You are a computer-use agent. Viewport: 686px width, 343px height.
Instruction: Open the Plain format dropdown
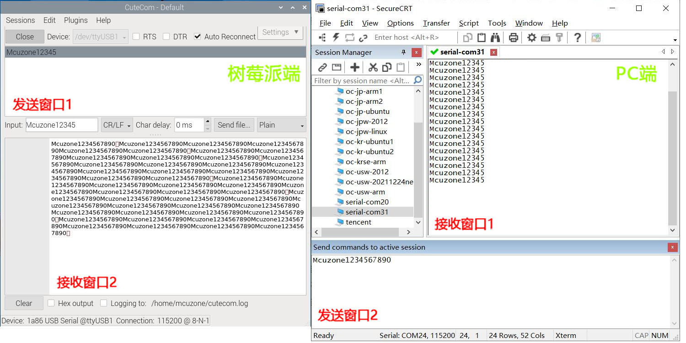pos(282,125)
